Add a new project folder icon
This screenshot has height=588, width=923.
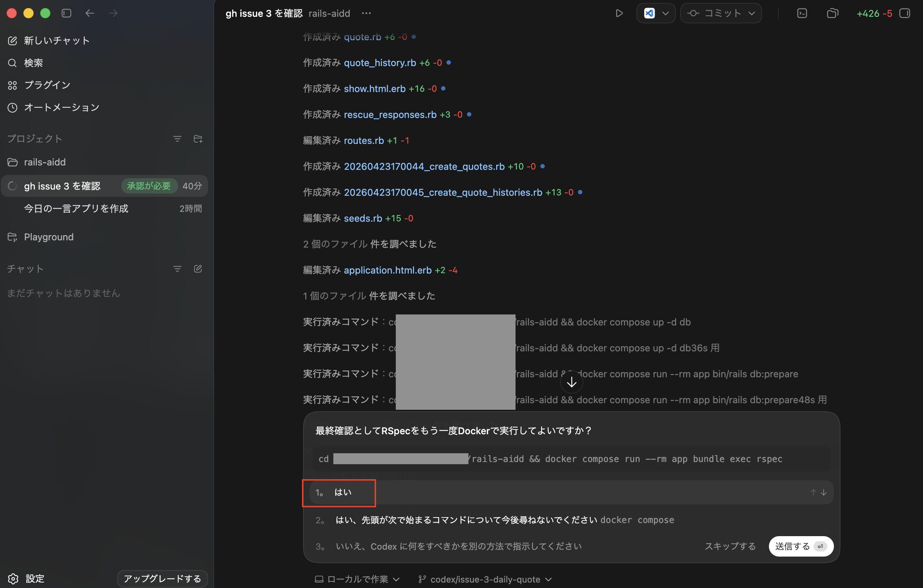pos(198,139)
